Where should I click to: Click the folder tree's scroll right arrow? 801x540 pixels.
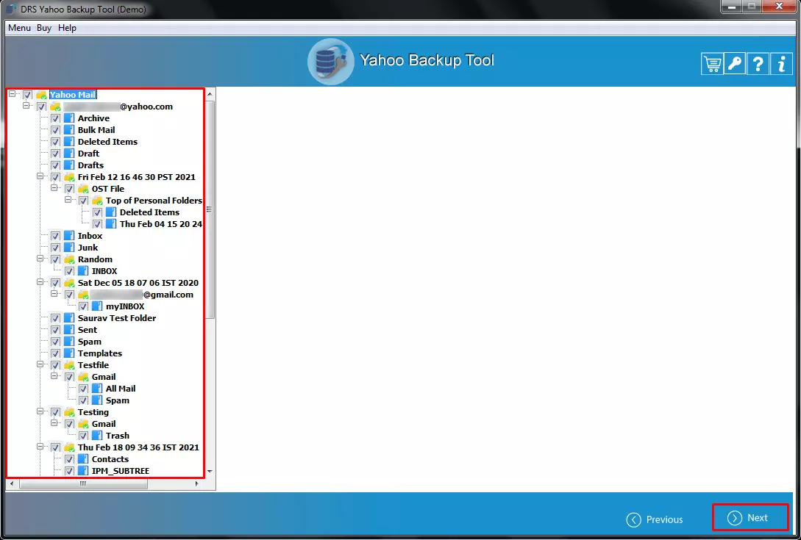click(x=197, y=483)
